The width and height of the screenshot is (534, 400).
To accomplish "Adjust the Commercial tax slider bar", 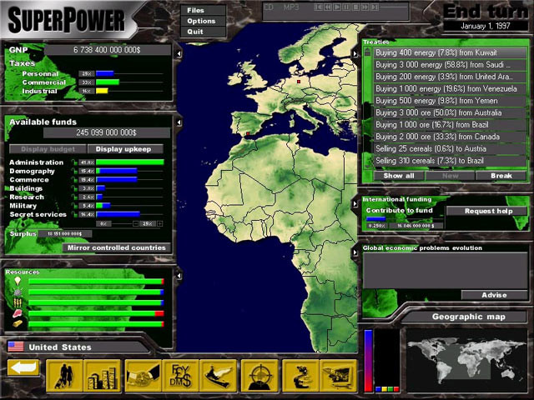I will (x=108, y=82).
